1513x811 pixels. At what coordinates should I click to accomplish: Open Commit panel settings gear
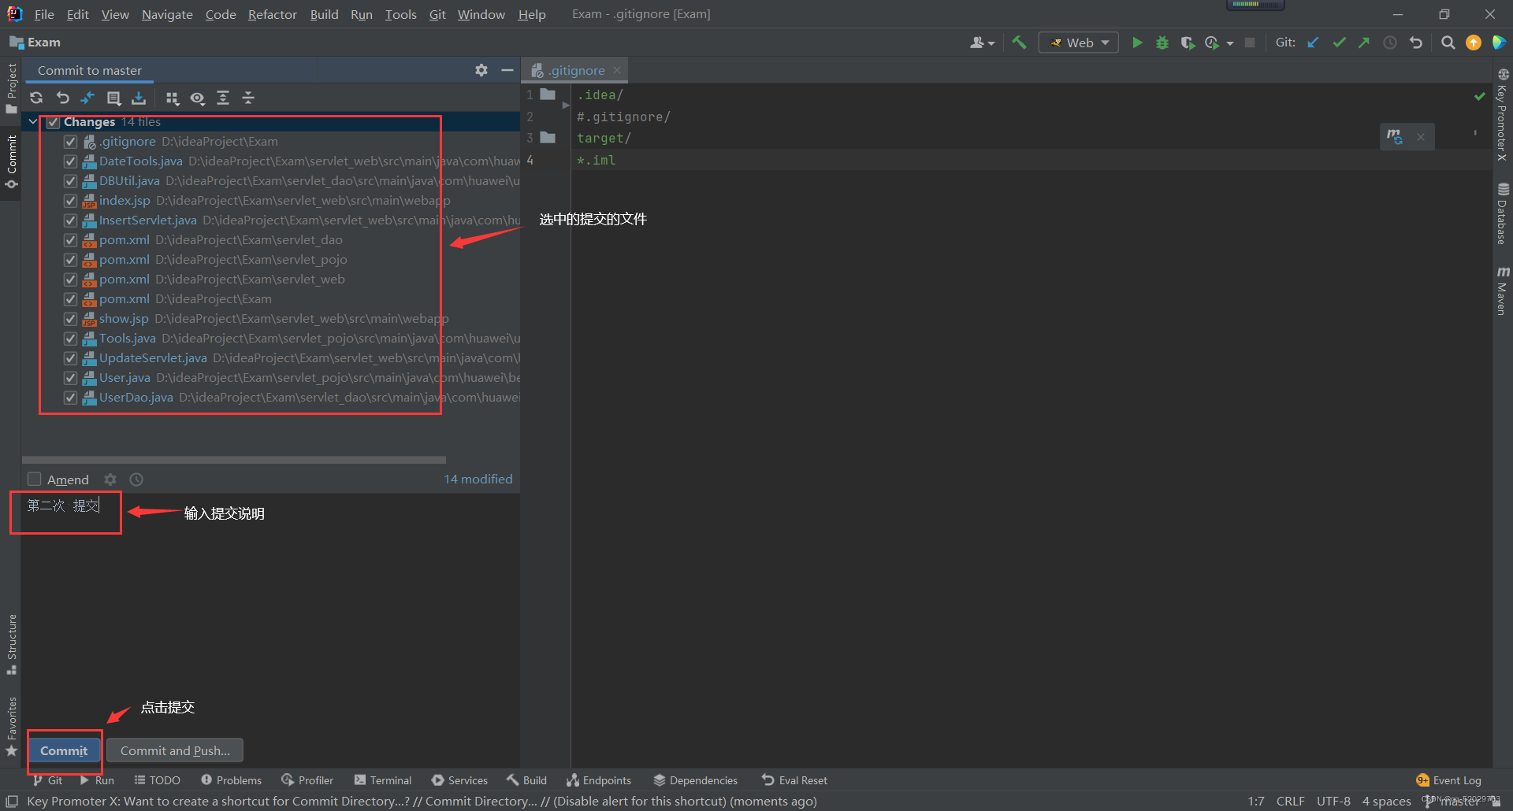(x=481, y=70)
